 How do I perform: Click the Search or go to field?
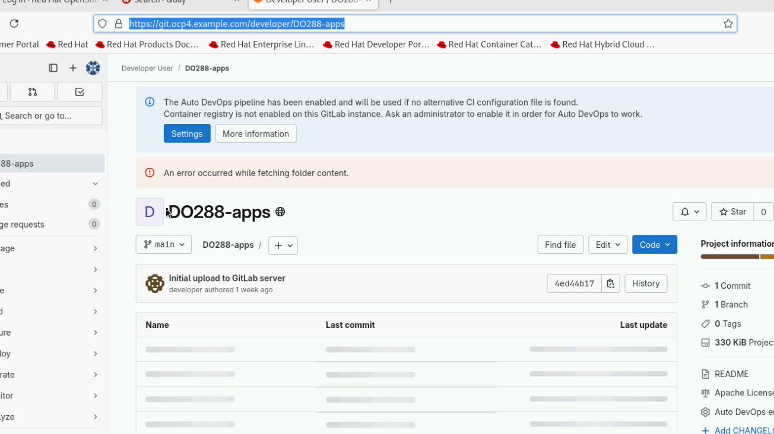coord(50,116)
